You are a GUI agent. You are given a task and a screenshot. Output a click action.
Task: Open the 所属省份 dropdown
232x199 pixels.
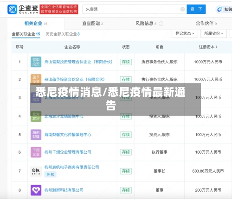point(213,33)
